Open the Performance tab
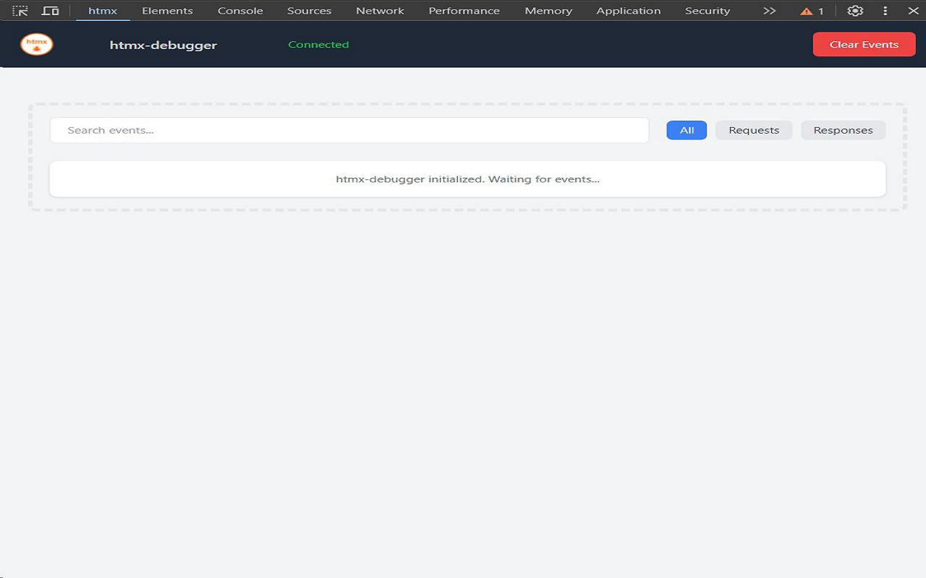The image size is (926, 578). (x=464, y=11)
